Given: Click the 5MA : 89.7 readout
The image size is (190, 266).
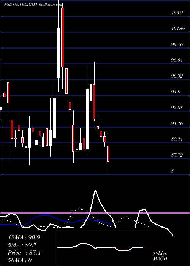Looking at the screenshot, I should tap(22, 245).
